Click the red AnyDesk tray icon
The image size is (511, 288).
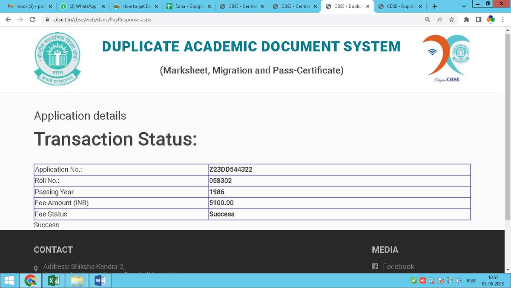422,281
